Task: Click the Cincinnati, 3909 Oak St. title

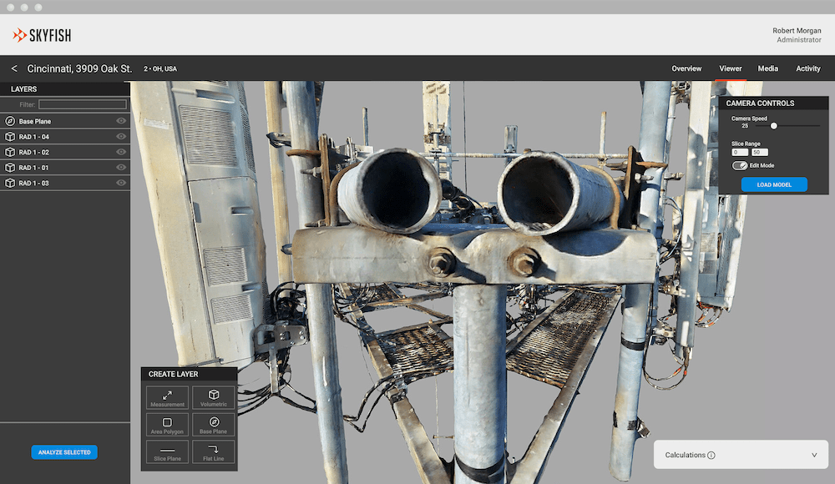Action: (x=79, y=68)
